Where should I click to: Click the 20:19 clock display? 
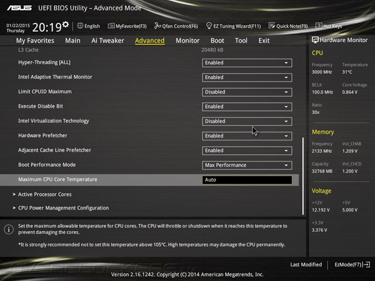pos(47,28)
